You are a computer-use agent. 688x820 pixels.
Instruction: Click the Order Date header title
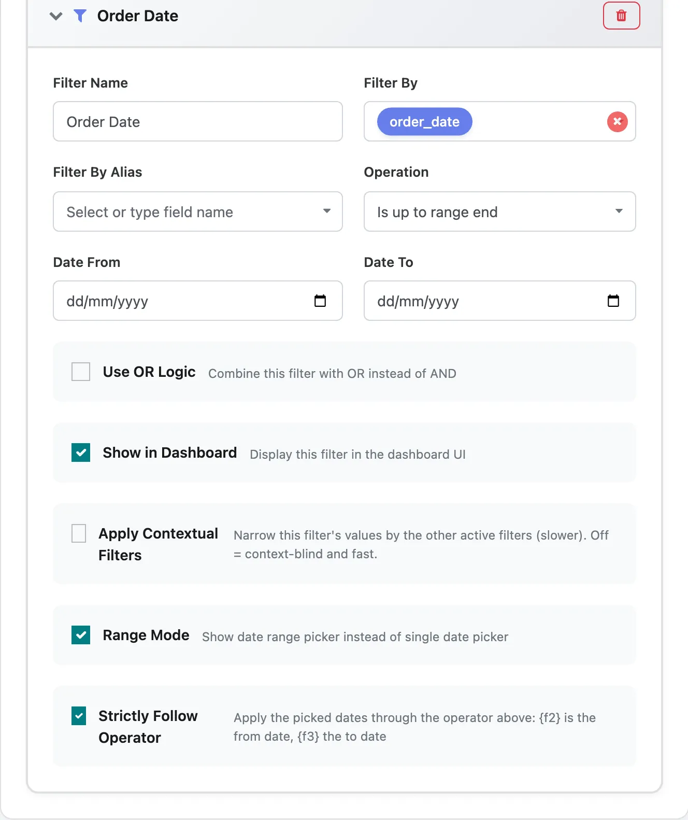pos(138,16)
